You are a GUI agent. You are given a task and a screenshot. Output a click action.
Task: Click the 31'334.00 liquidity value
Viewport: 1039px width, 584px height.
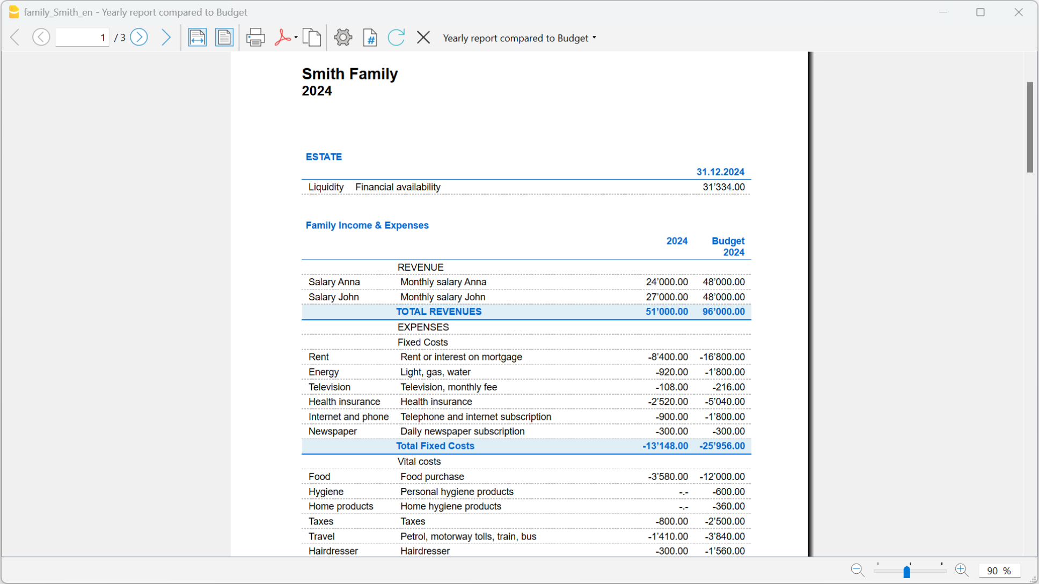point(723,187)
